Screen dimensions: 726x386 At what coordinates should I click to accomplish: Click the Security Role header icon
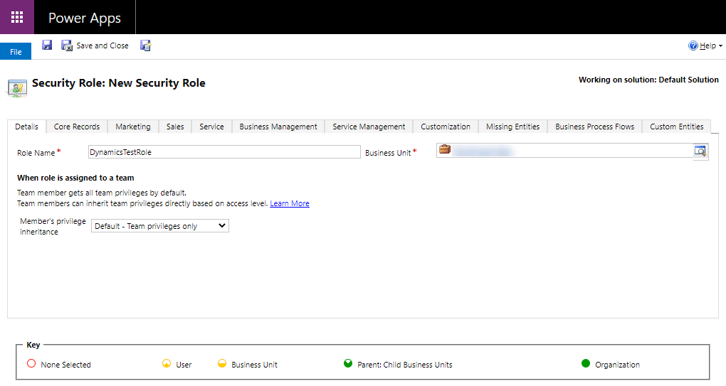pos(17,86)
